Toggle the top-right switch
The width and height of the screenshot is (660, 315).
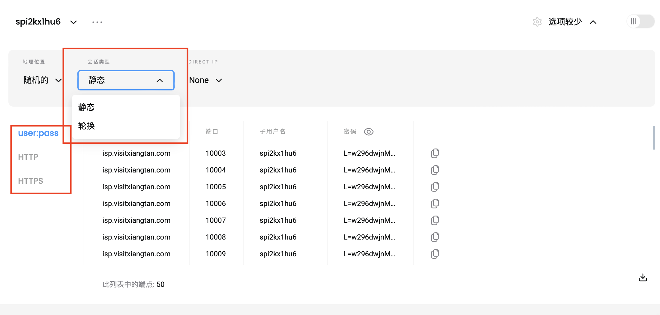point(640,22)
